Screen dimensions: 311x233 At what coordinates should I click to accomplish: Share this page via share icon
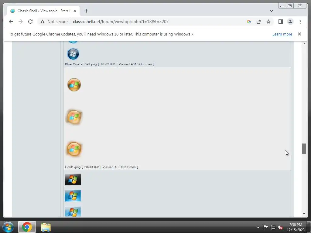coord(259,22)
